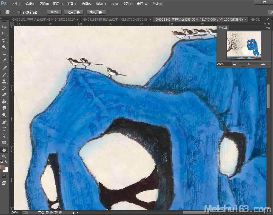Open the 文件 menu

[x=16, y=4]
